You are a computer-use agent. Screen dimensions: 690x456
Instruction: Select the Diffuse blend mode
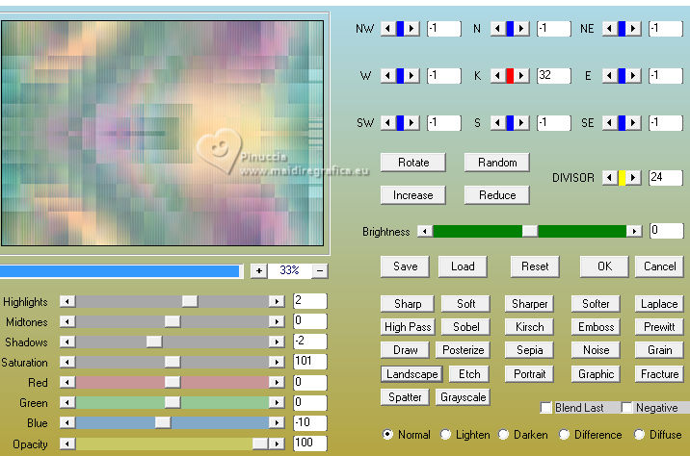pos(639,435)
